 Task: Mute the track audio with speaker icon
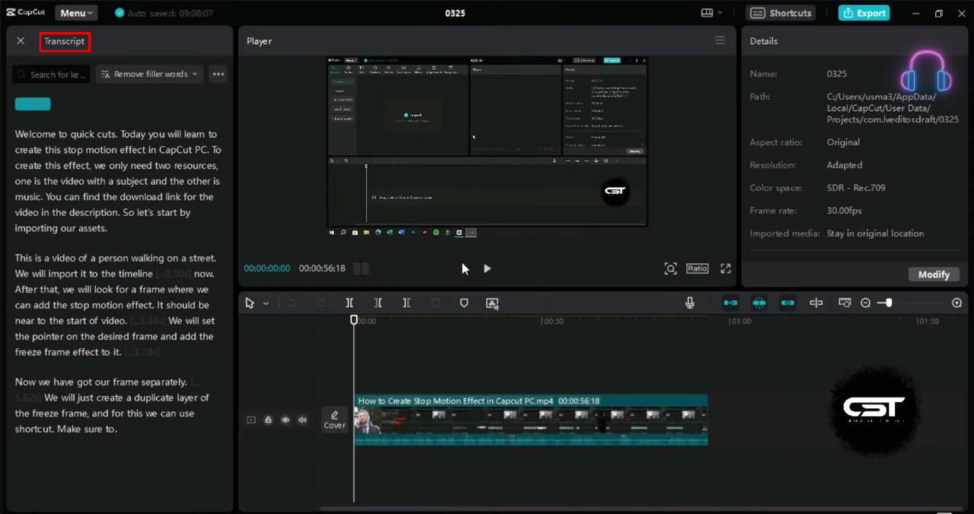pyautogui.click(x=303, y=420)
